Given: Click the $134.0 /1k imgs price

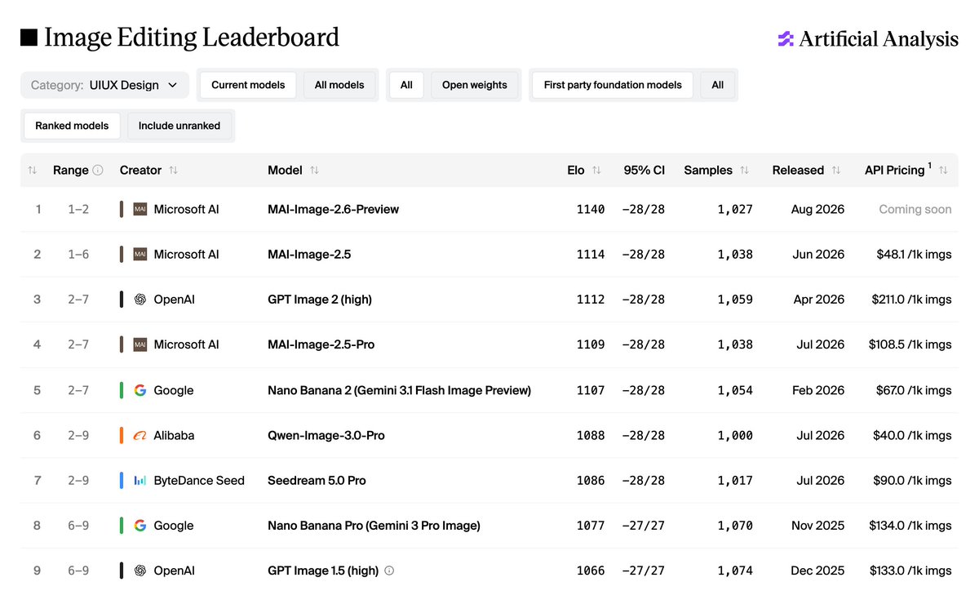Looking at the screenshot, I should [912, 526].
